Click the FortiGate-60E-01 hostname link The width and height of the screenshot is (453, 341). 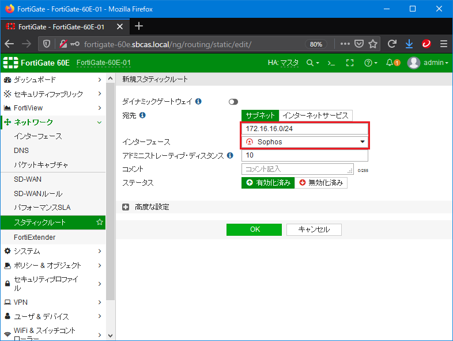tap(103, 63)
